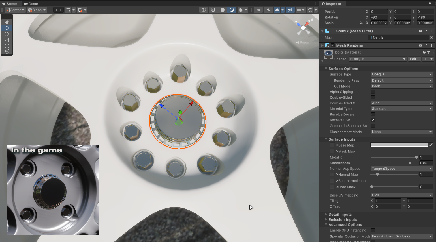
Task: Select the combined Transform tool
Action: (7, 52)
